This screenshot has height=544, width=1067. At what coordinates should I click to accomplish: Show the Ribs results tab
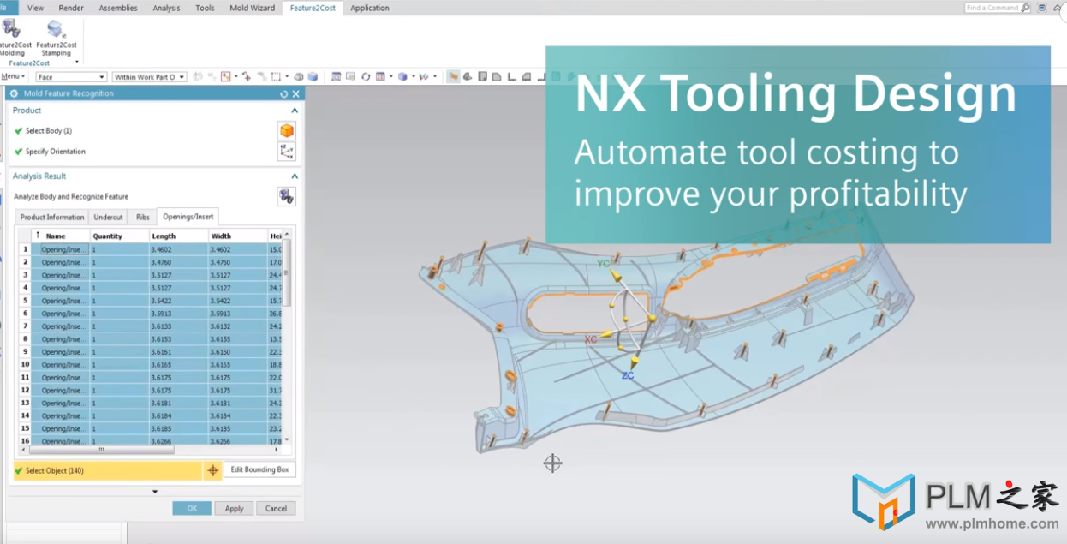click(143, 218)
